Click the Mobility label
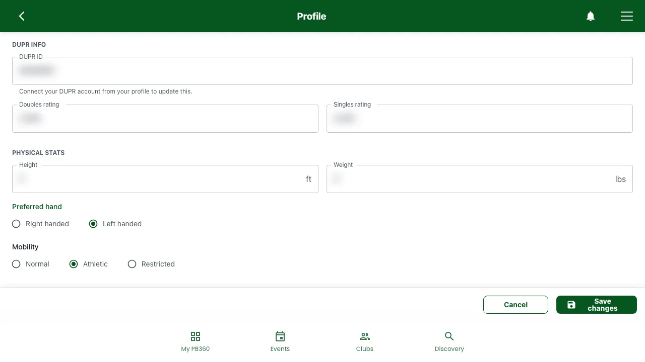Screen dimensions: 645x362 pyautogui.click(x=25, y=247)
